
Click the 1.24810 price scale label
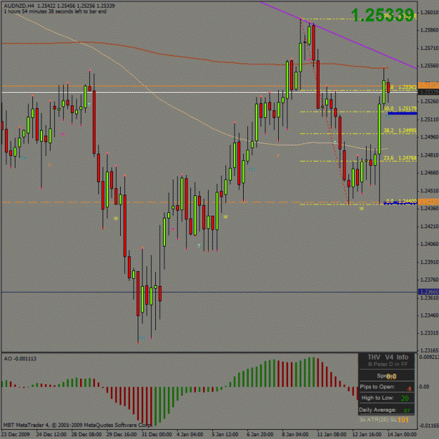[429, 155]
